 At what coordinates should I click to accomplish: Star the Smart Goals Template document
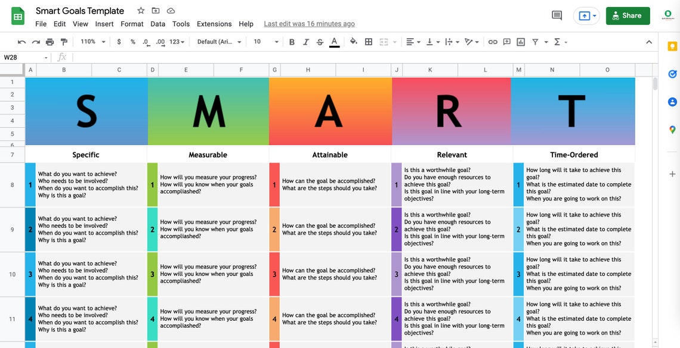[140, 10]
